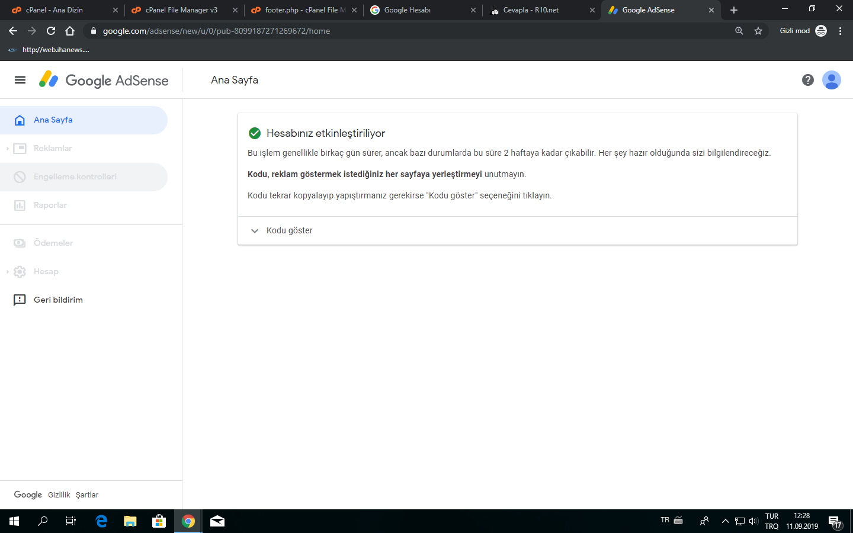Click the green checkmark status icon

(x=255, y=133)
